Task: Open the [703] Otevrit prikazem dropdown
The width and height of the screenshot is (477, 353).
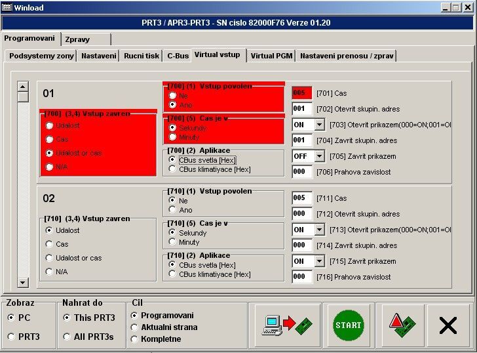Action: pyautogui.click(x=319, y=125)
